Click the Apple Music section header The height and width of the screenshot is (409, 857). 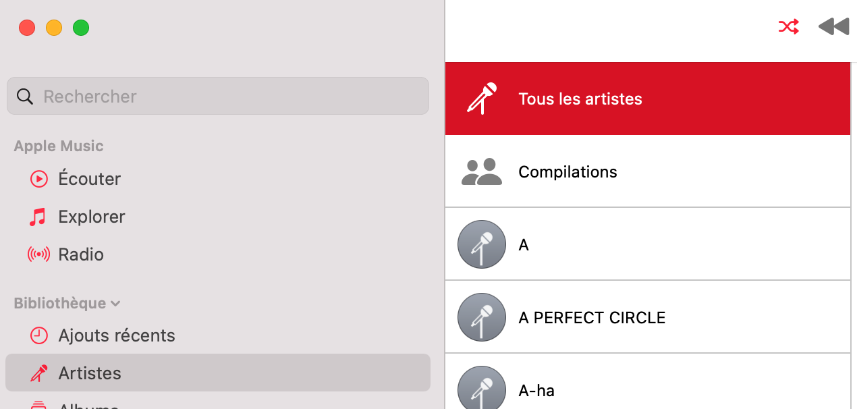[59, 146]
